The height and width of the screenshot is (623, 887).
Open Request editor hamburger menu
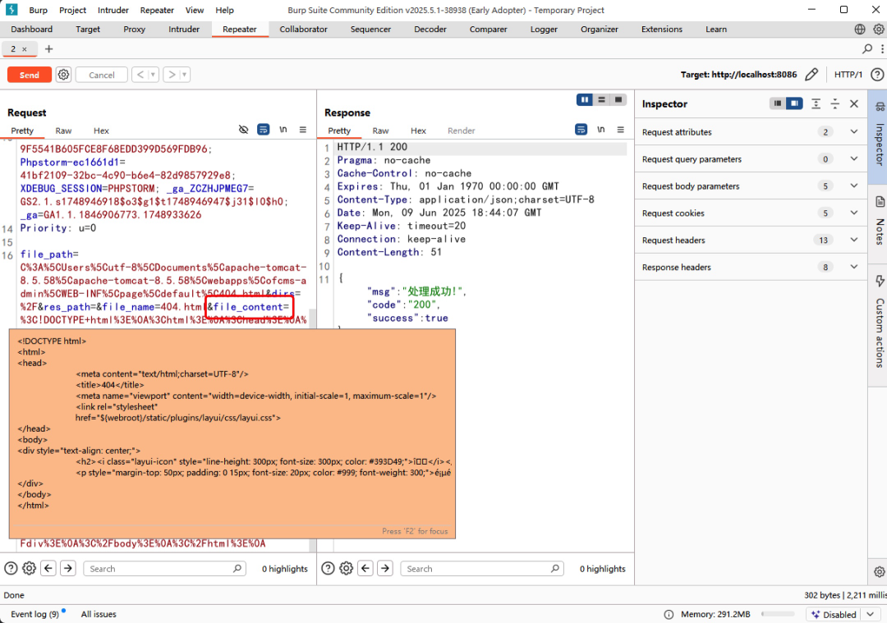pyautogui.click(x=302, y=130)
